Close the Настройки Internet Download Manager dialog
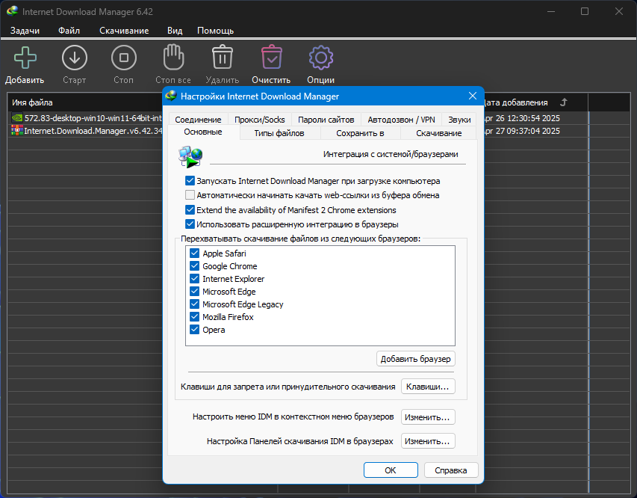This screenshot has height=498, width=637. 473,96
